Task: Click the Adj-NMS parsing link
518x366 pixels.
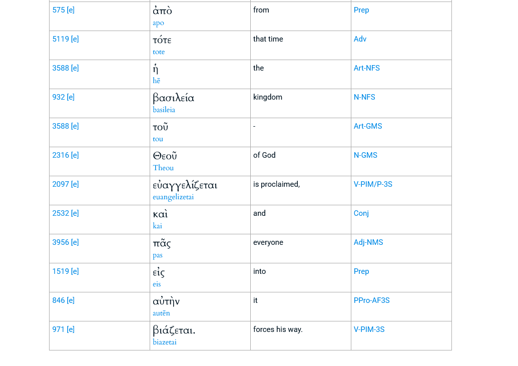Action: click(x=368, y=242)
